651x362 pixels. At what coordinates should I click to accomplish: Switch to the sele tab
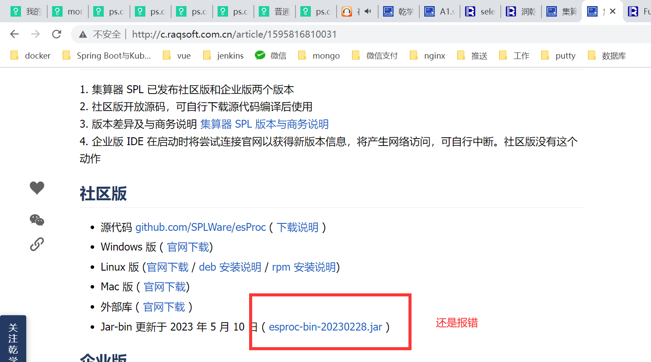[x=480, y=11]
